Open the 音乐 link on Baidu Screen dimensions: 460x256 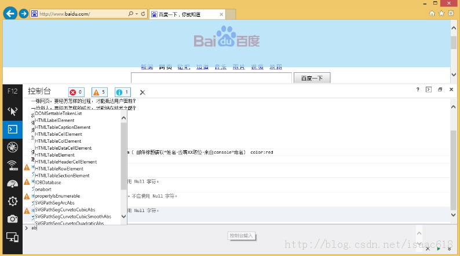tap(221, 67)
